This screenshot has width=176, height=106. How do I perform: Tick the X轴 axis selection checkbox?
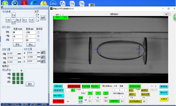tap(38, 32)
